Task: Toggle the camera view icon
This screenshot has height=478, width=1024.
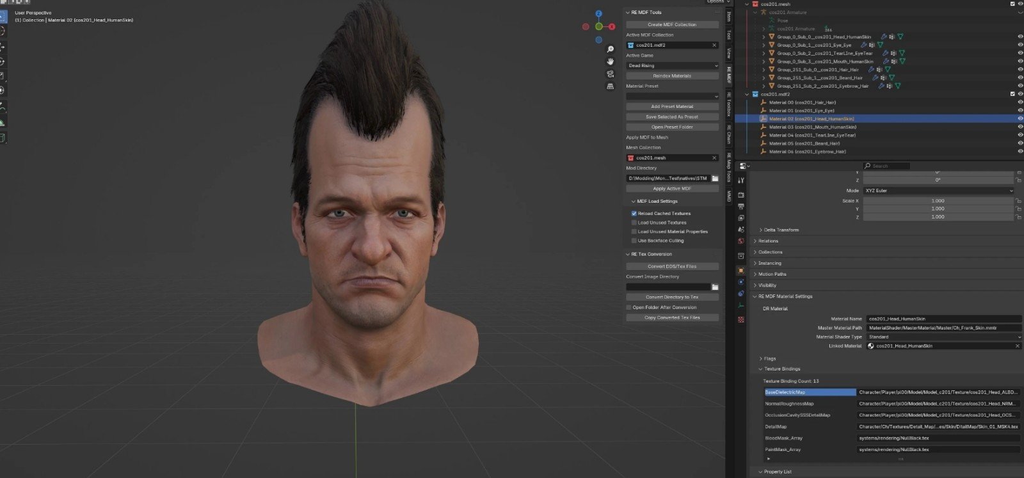Action: coord(611,74)
